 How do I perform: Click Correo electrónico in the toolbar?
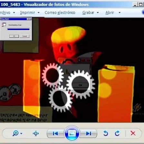60,13
